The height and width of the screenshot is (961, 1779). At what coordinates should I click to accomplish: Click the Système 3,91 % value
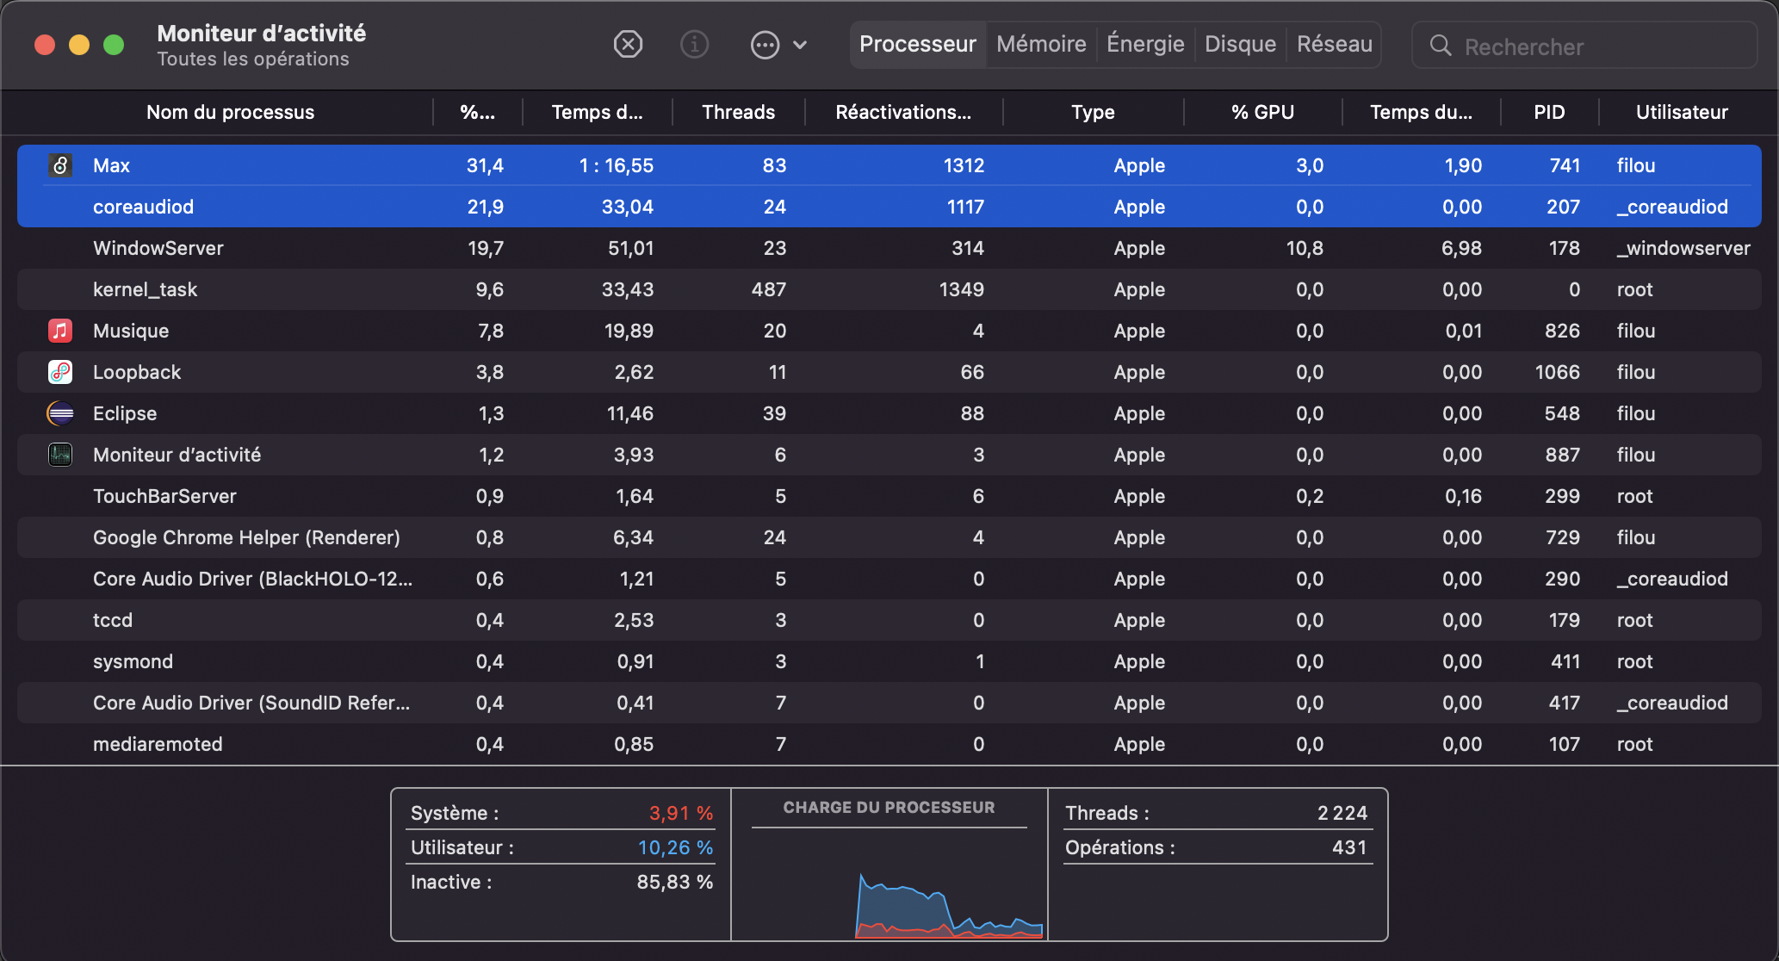tap(680, 813)
